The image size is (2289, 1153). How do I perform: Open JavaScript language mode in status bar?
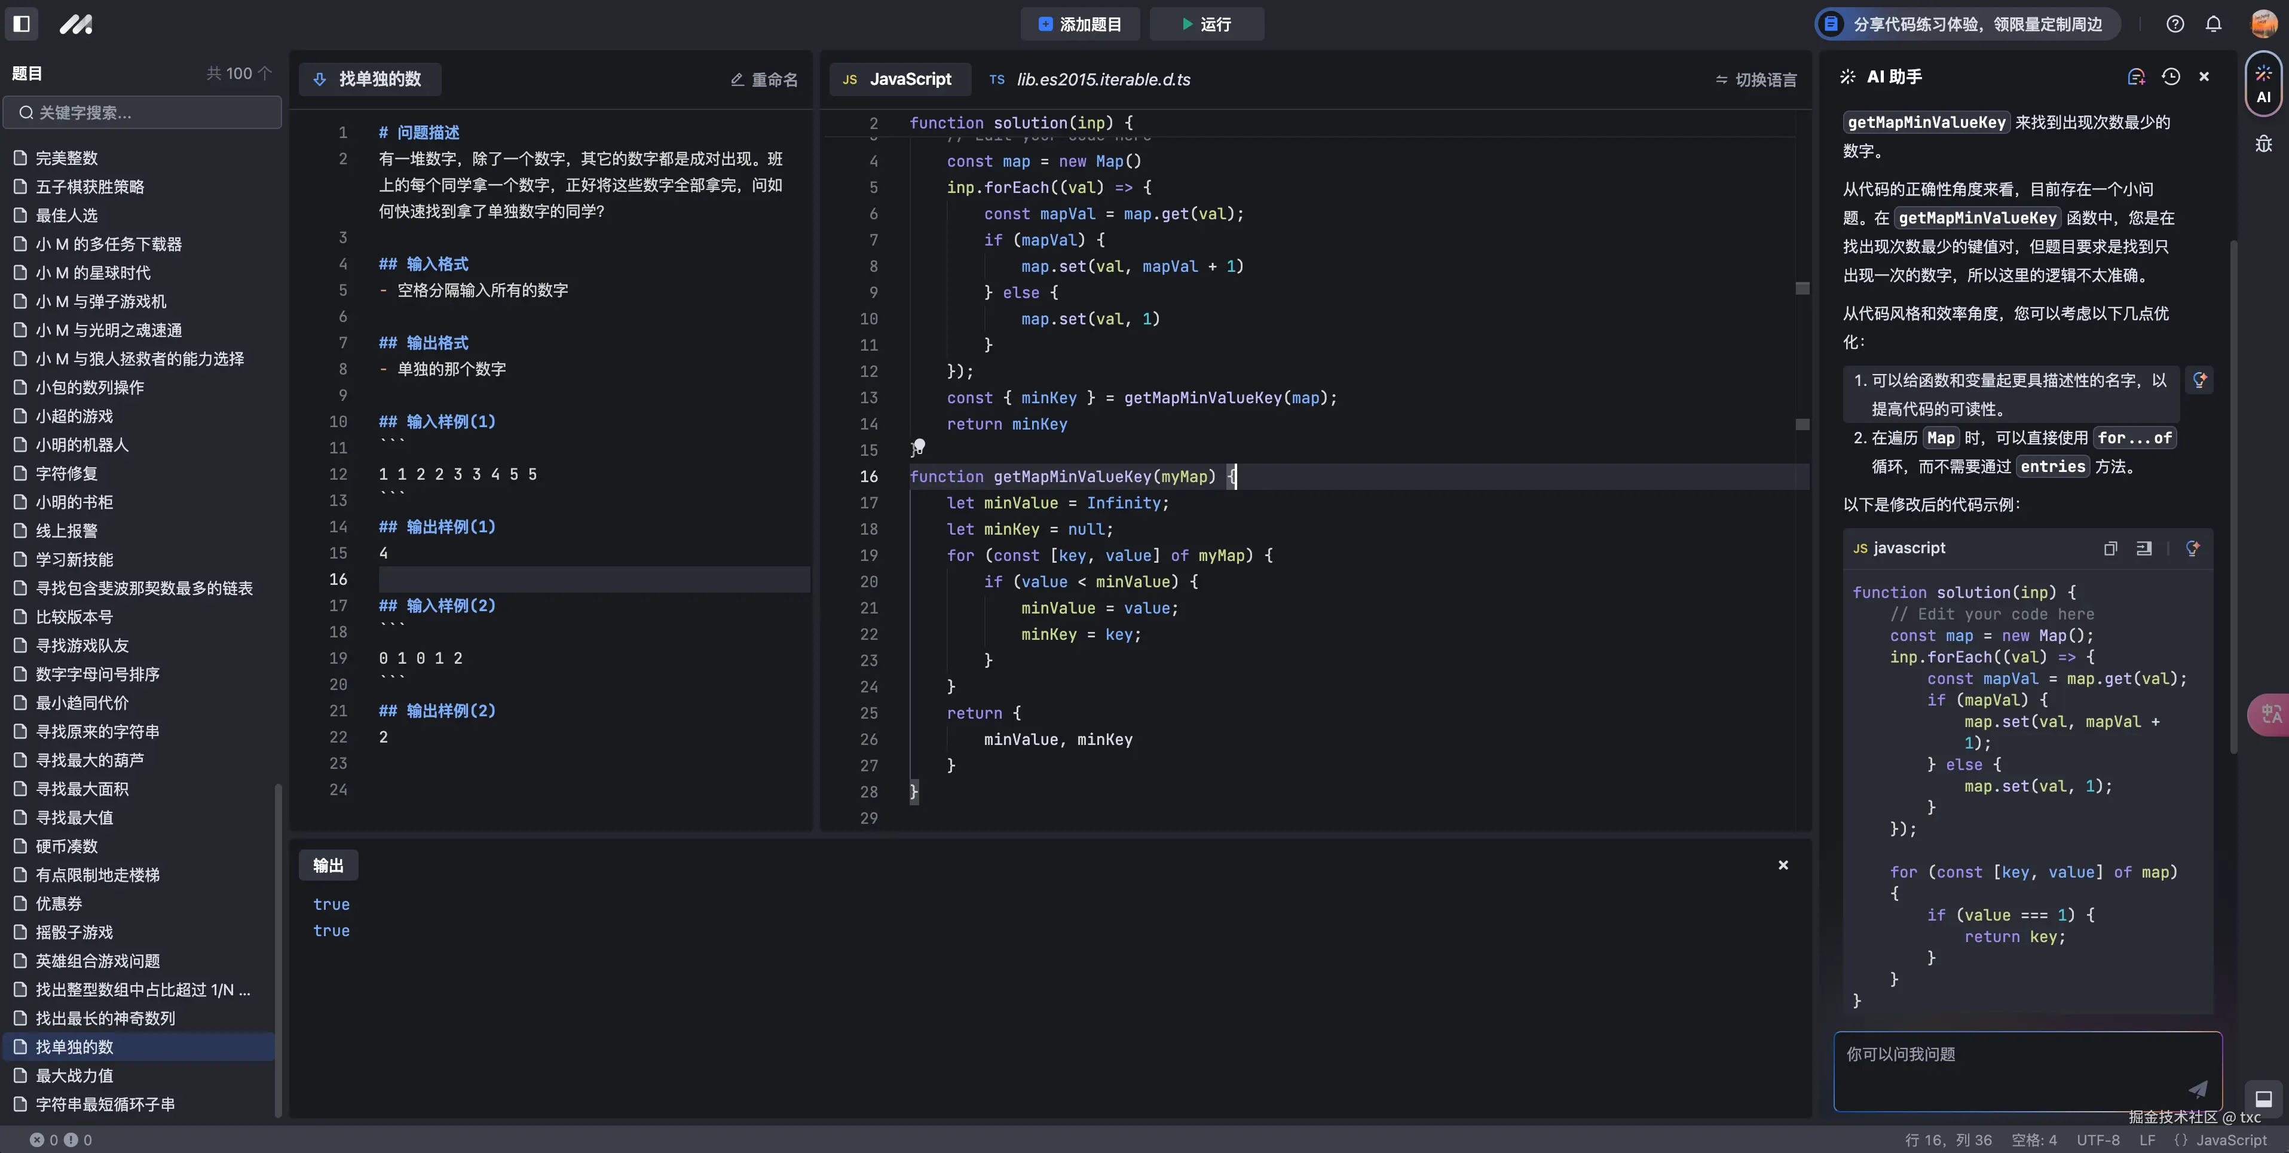pos(2231,1140)
